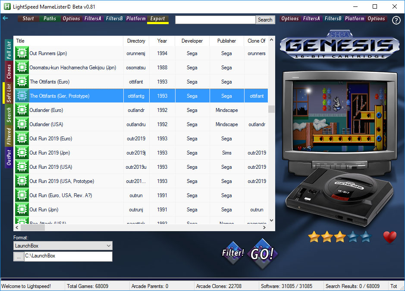Switch to the Full List side tab
Image resolution: width=405 pixels, height=291 pixels.
pyautogui.click(x=9, y=50)
